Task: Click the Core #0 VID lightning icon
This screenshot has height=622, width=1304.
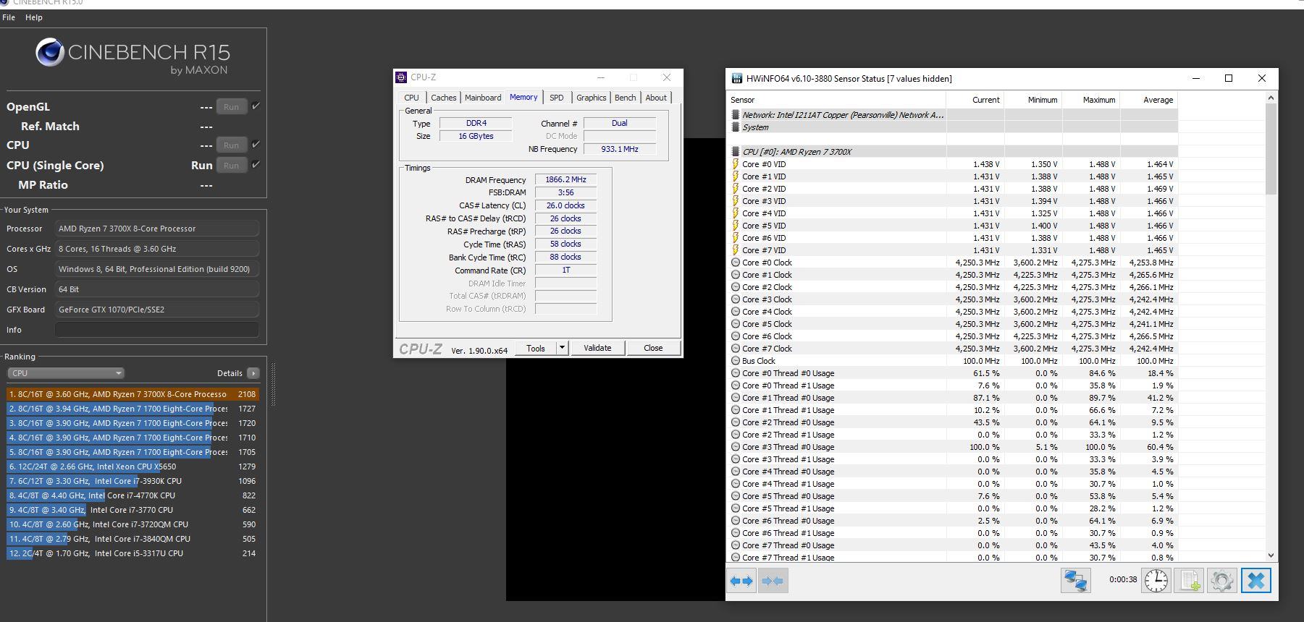Action: click(736, 164)
